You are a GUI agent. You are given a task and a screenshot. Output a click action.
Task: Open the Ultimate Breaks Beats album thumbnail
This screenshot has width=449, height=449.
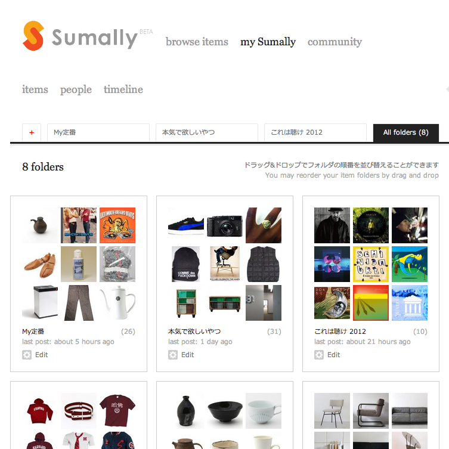tap(117, 225)
